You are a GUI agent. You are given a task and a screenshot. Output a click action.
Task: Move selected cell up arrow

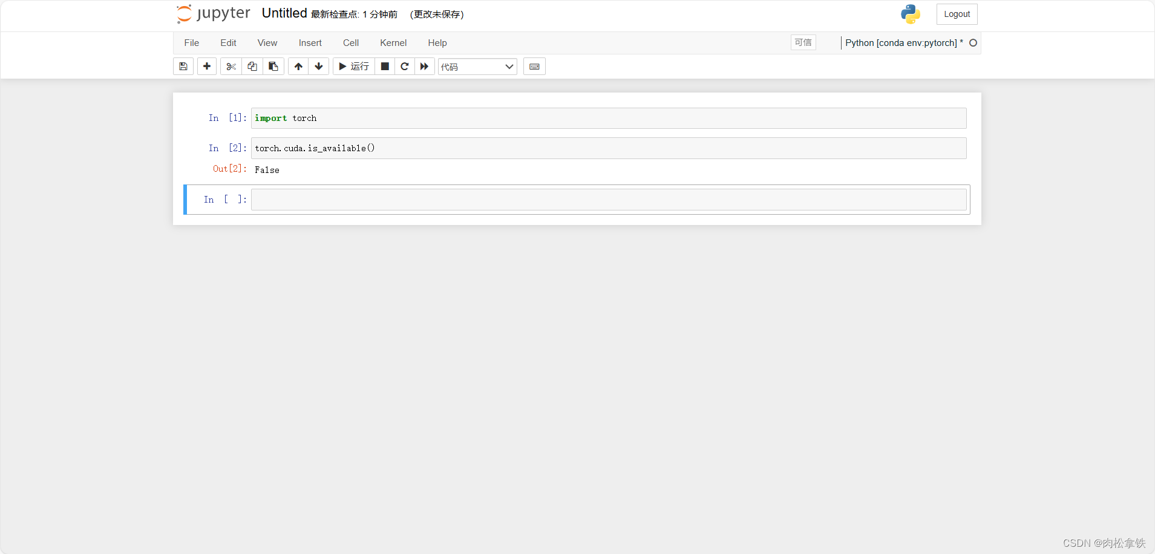(298, 67)
